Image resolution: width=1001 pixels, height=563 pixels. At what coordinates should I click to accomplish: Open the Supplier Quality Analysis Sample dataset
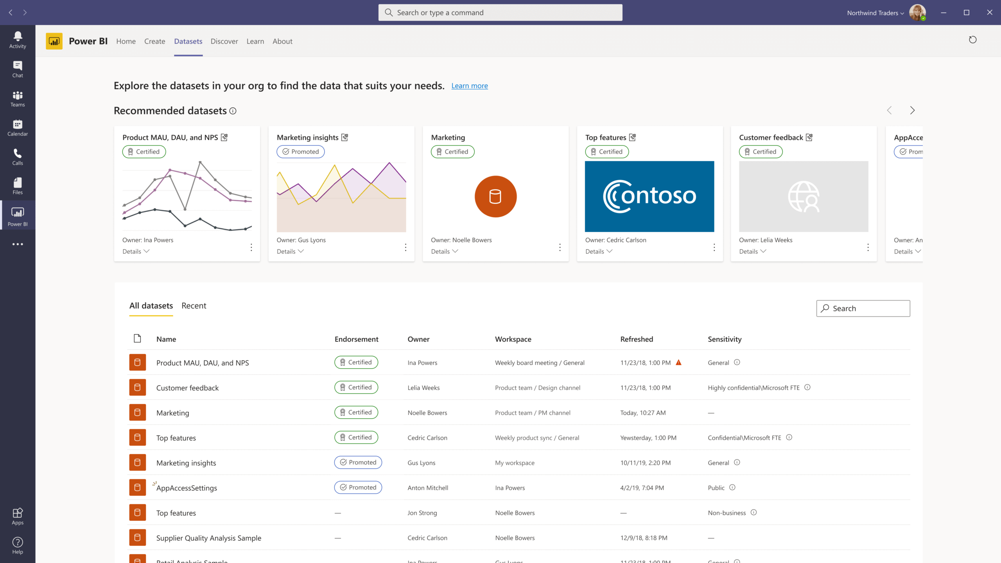[208, 538]
